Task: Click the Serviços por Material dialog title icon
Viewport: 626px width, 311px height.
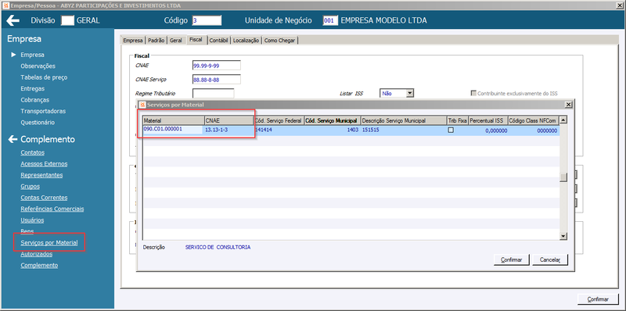Action: [x=142, y=105]
